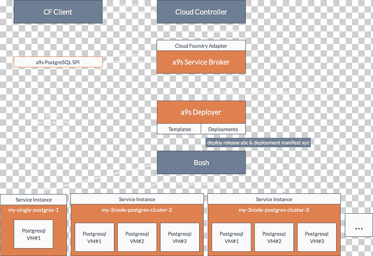Click Postgresql VM#3 in cluster-2
Viewport: 373px width, 256px height.
pyautogui.click(x=180, y=237)
